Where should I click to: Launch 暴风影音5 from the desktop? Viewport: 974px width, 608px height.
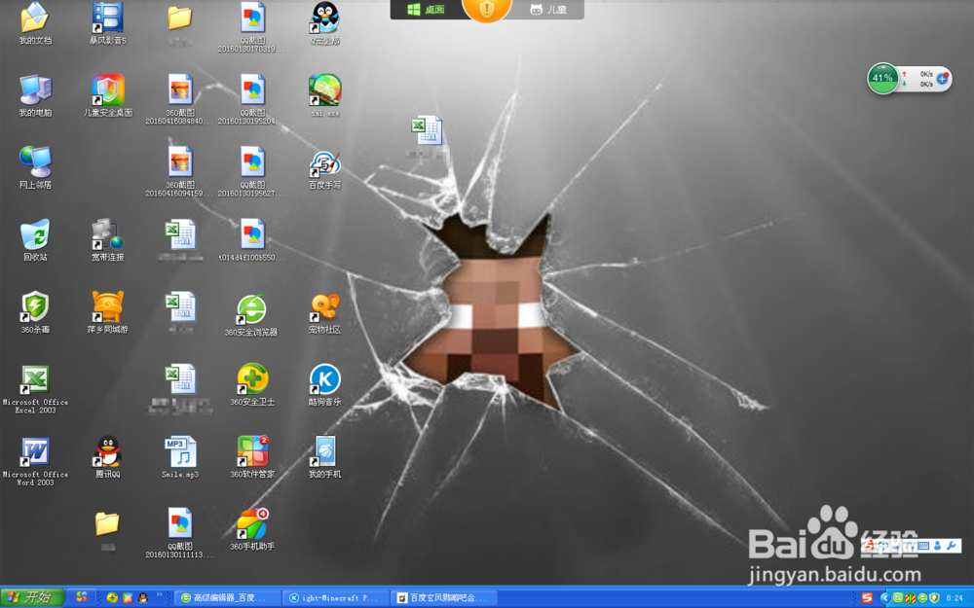pos(107,23)
